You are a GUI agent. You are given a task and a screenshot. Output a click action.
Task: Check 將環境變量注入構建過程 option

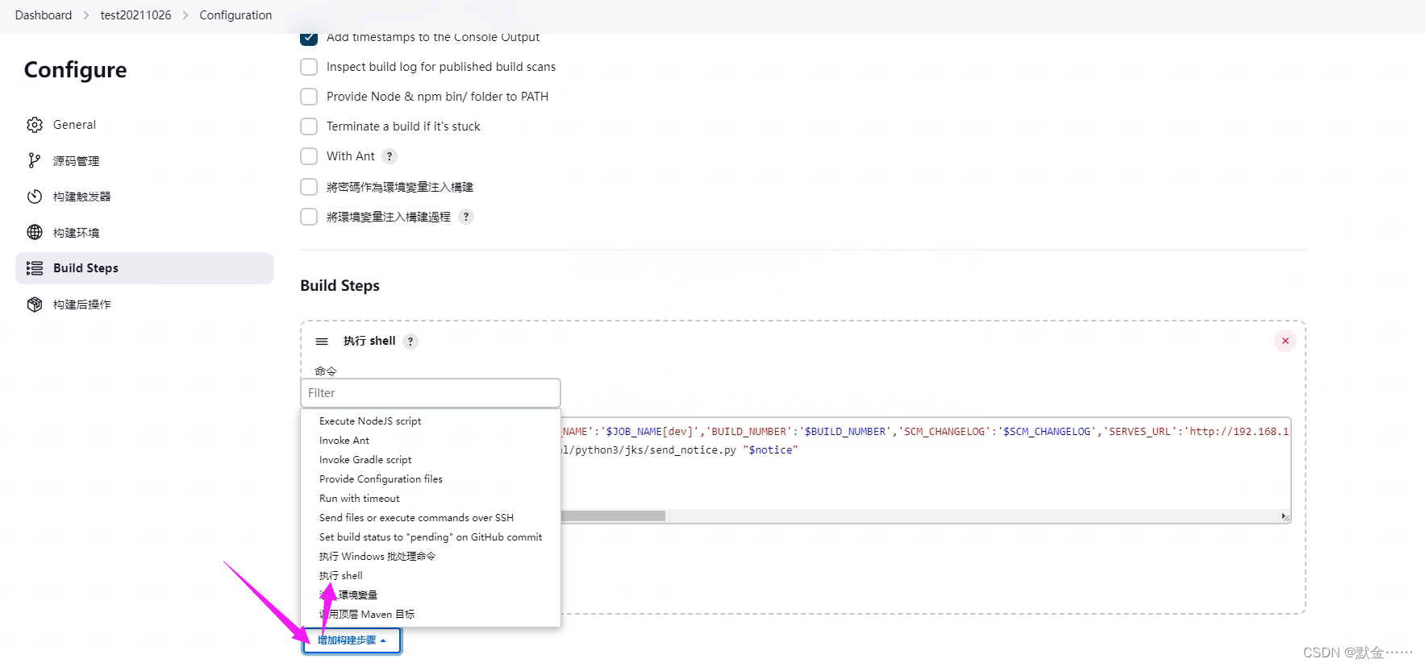[309, 217]
